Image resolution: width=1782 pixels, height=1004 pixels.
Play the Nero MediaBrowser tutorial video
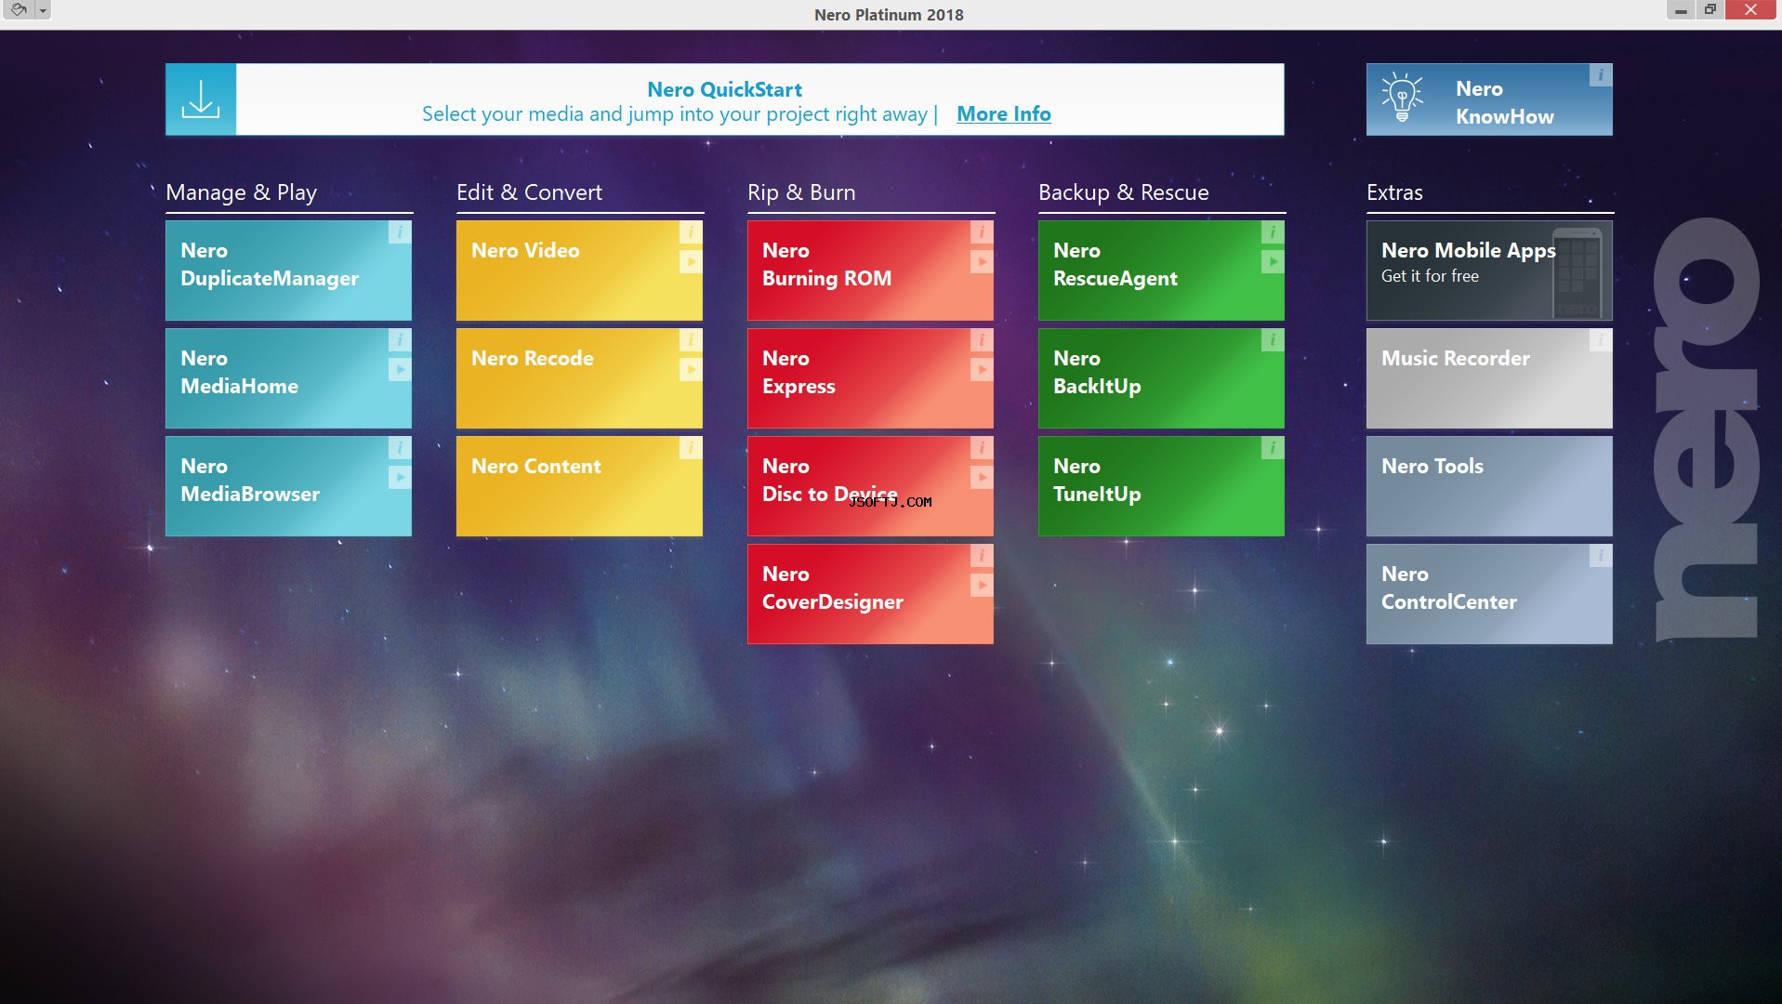click(400, 478)
